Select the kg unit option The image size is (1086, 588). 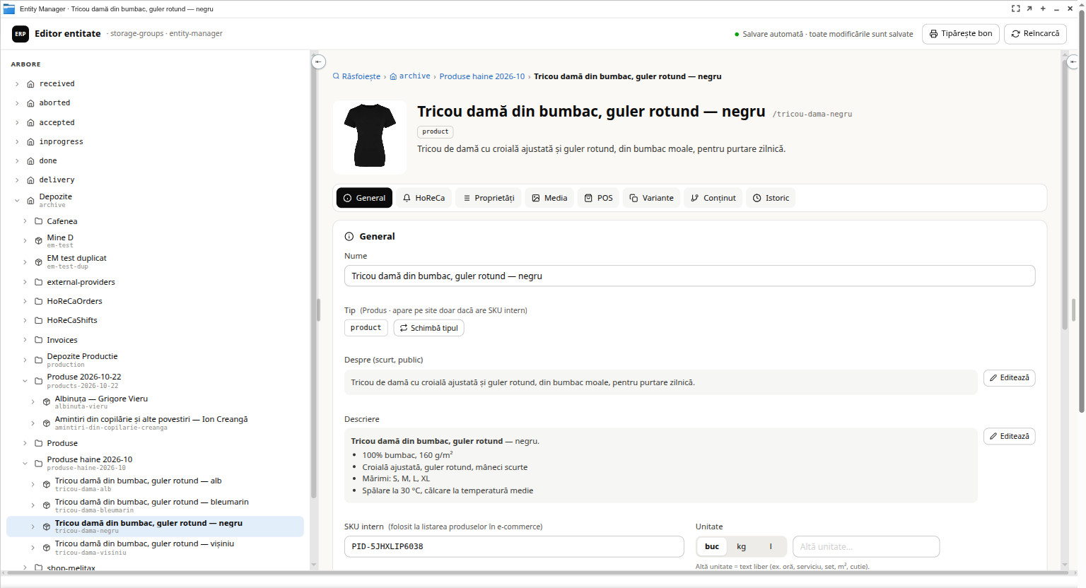[741, 546]
